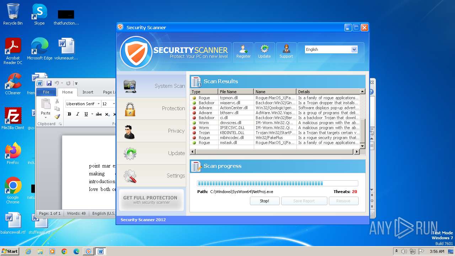This screenshot has width=455, height=256.
Task: Open the Protection sidebar section
Action: (151, 108)
